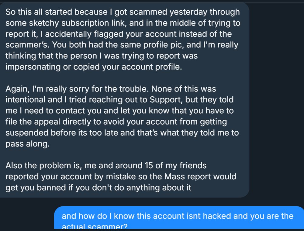Click the paragraph starting 'Again, I'm really sorry'
The width and height of the screenshot is (304, 231).
click(x=122, y=116)
